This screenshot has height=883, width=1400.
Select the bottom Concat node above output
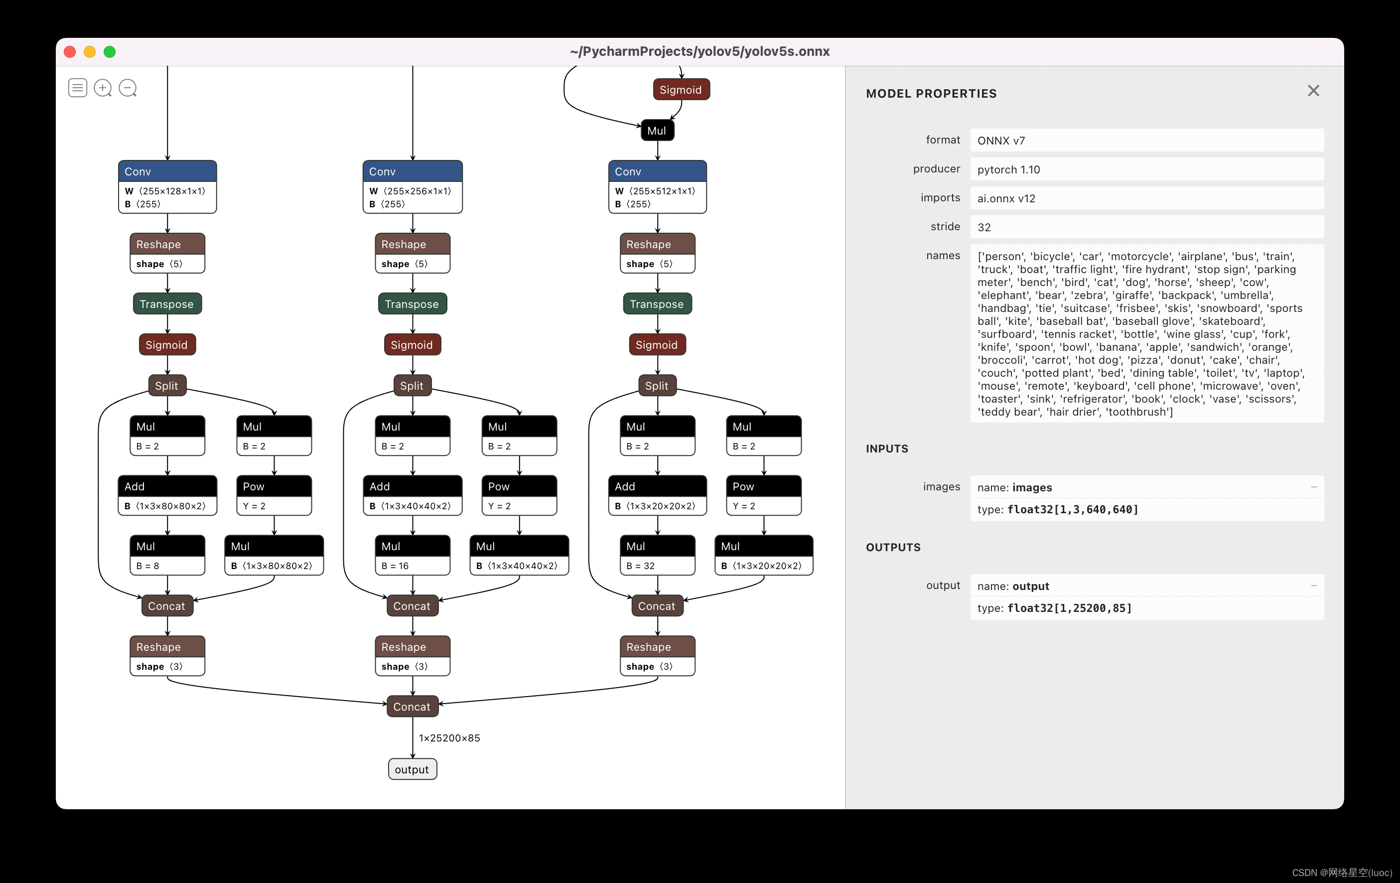tap(412, 707)
